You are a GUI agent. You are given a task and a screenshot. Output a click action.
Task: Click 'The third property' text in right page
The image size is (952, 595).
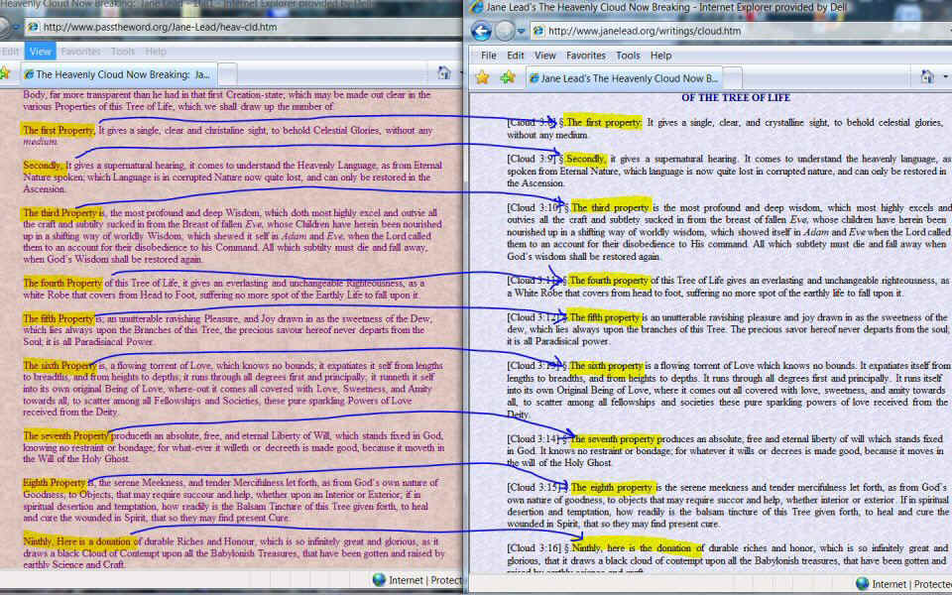coord(610,207)
